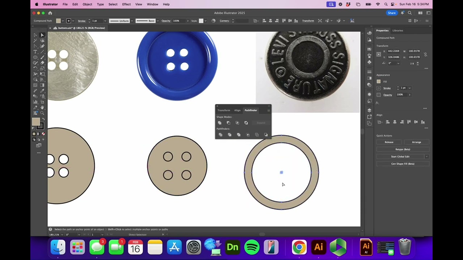Screen dimensions: 463x260
Task: Click Minus Back pathfinder icon
Action: click(266, 135)
